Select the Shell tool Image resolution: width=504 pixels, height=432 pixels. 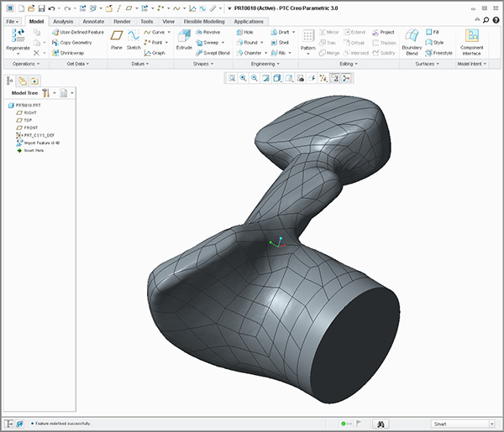coord(280,43)
